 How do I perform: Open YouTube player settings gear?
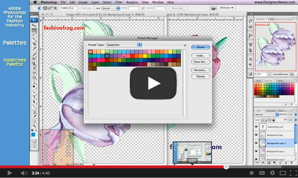272,173
